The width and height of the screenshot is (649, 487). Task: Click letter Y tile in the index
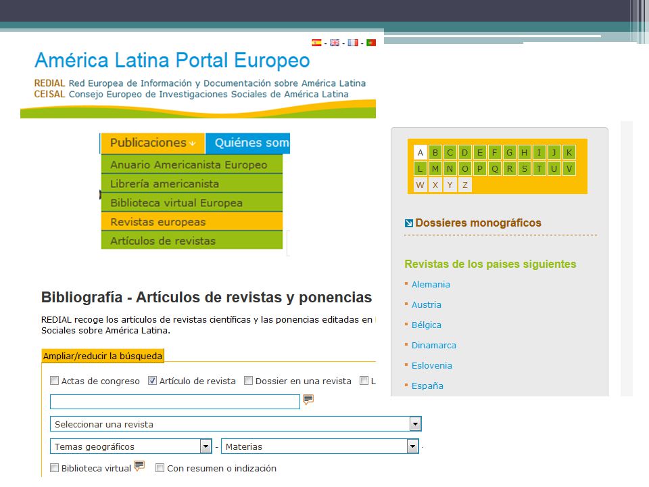(x=450, y=185)
